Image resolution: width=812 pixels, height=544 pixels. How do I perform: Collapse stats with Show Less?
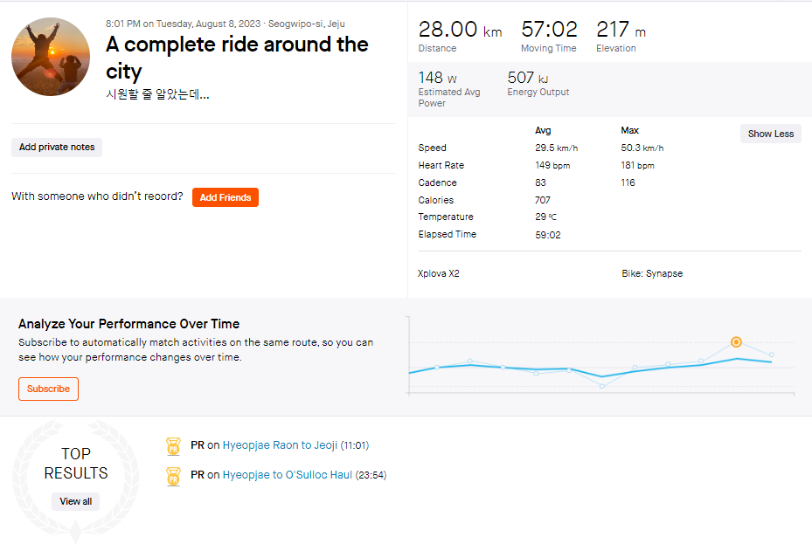tap(771, 134)
